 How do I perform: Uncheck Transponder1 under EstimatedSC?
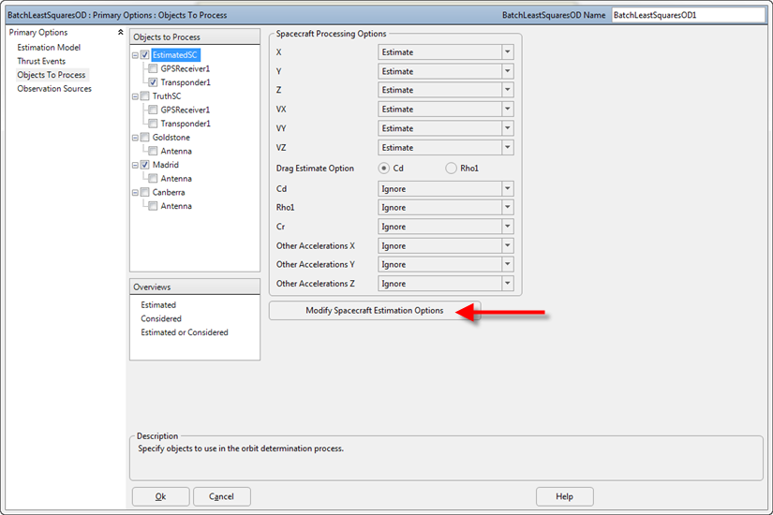pyautogui.click(x=153, y=82)
